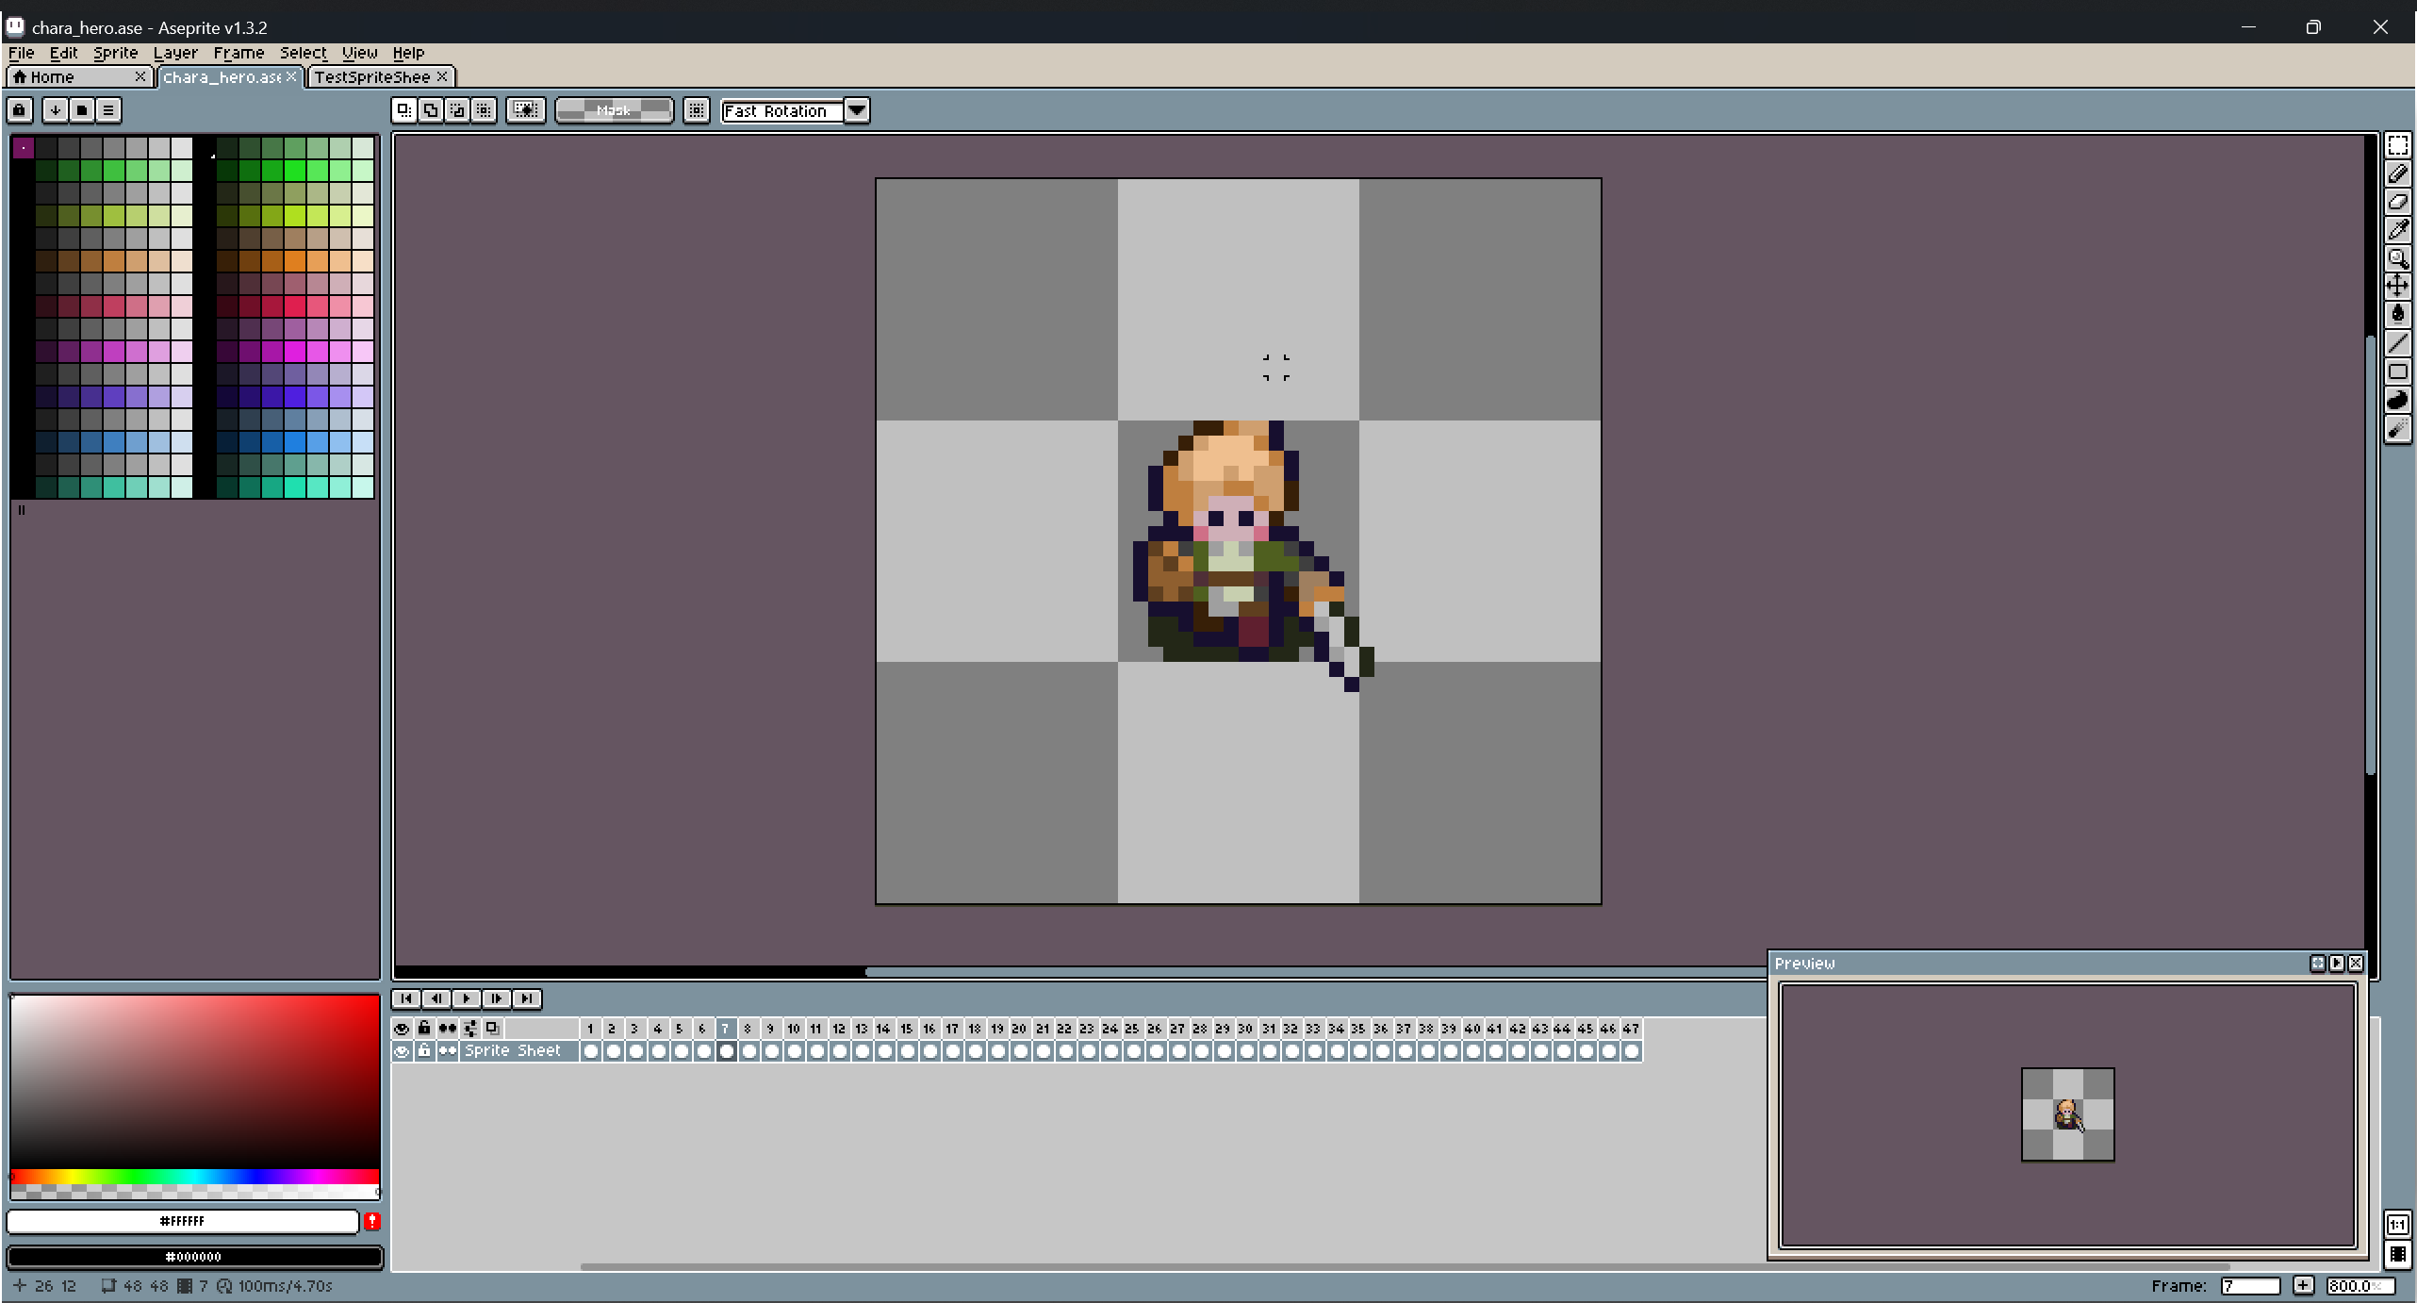Enable continuous mode on Sprite Sheet layer

tap(449, 1051)
